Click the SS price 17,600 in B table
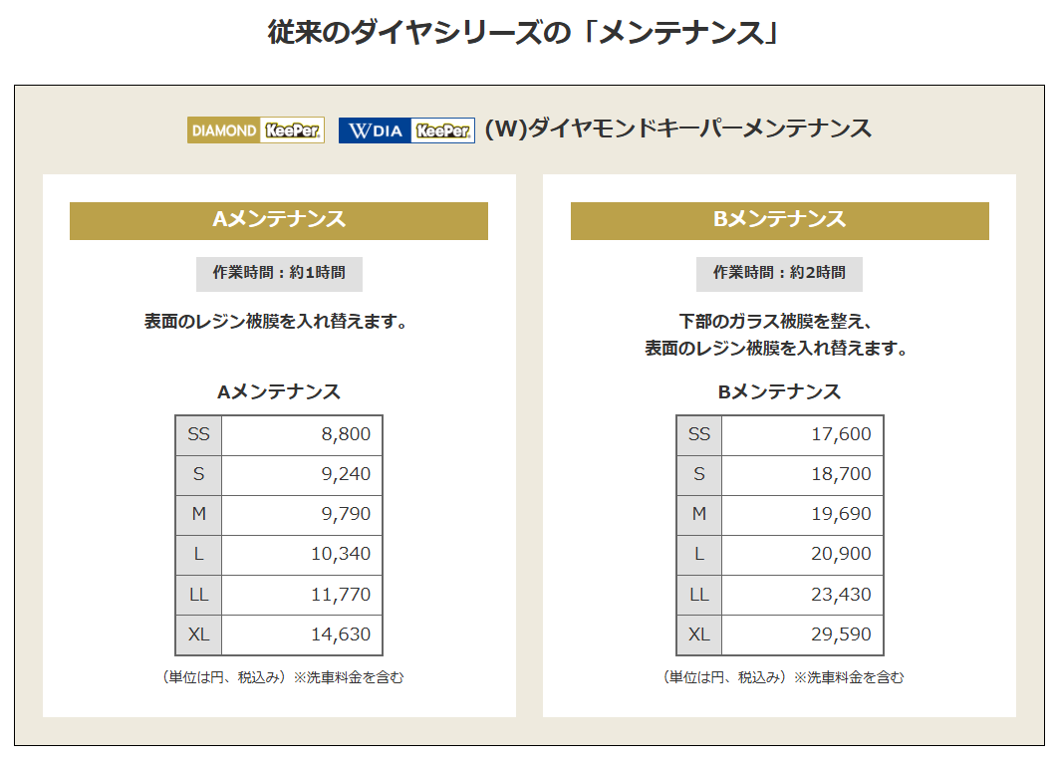 (x=841, y=434)
